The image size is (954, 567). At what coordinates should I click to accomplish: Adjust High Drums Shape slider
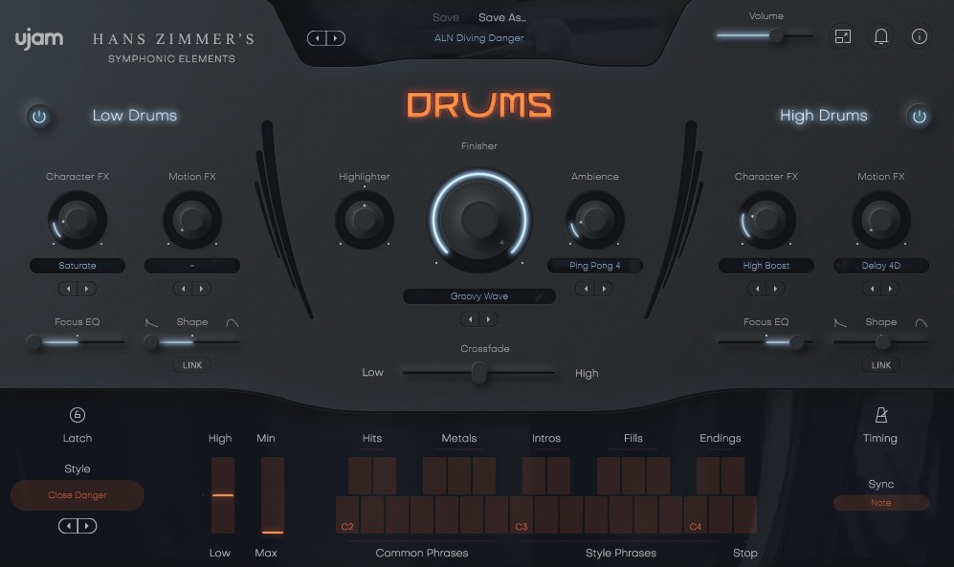pyautogui.click(x=881, y=342)
